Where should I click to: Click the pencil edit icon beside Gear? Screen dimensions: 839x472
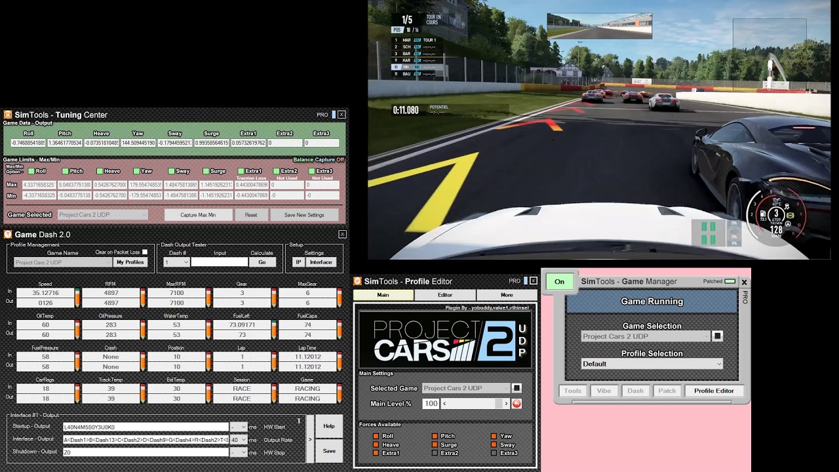(274, 298)
